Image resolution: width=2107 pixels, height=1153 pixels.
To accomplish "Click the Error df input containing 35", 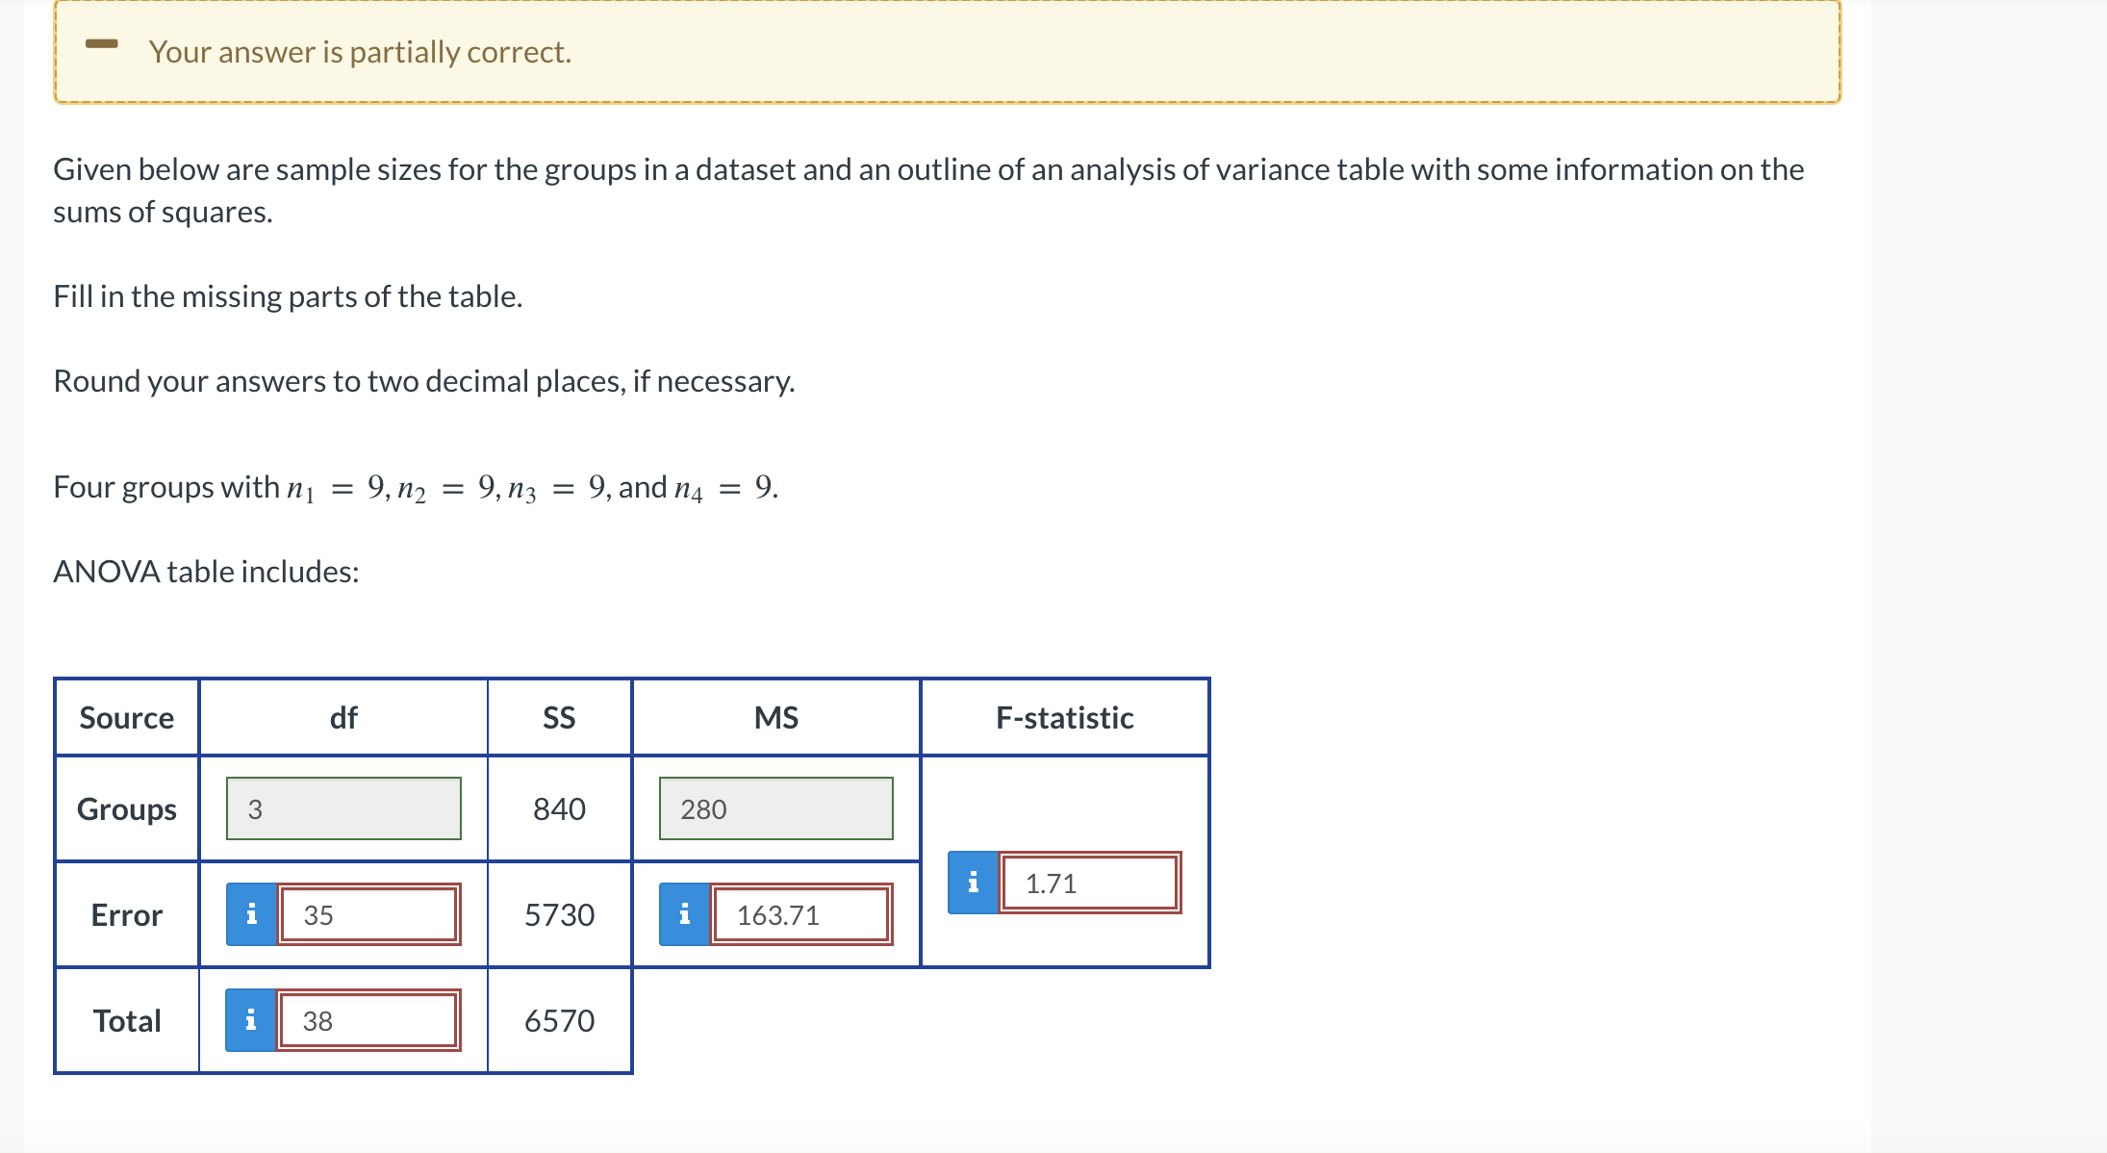I will click(368, 914).
